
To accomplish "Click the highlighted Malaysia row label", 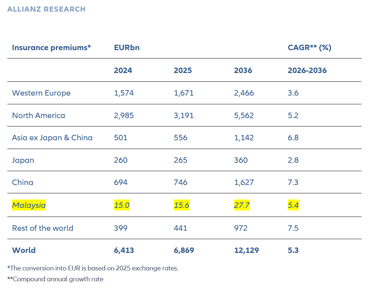I will (29, 205).
